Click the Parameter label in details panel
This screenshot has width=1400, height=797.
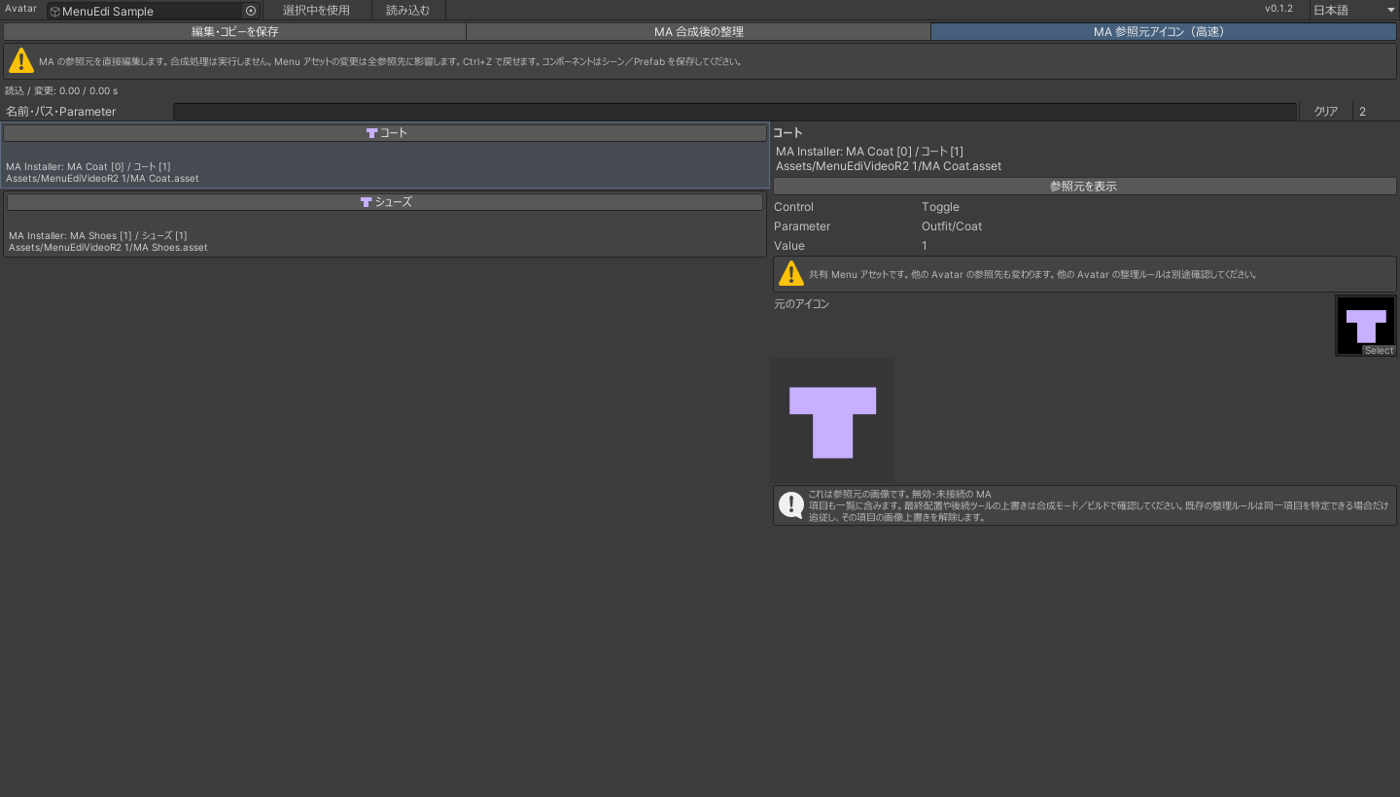802,226
